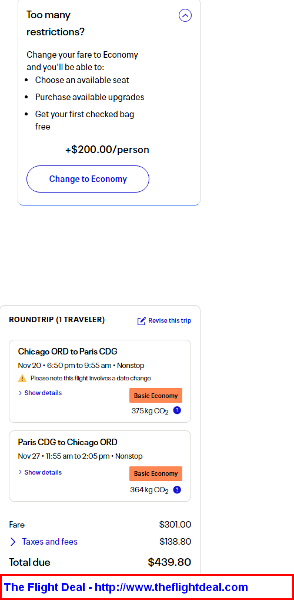Open the Revise this trip link
This screenshot has width=294, height=600.
(170, 321)
